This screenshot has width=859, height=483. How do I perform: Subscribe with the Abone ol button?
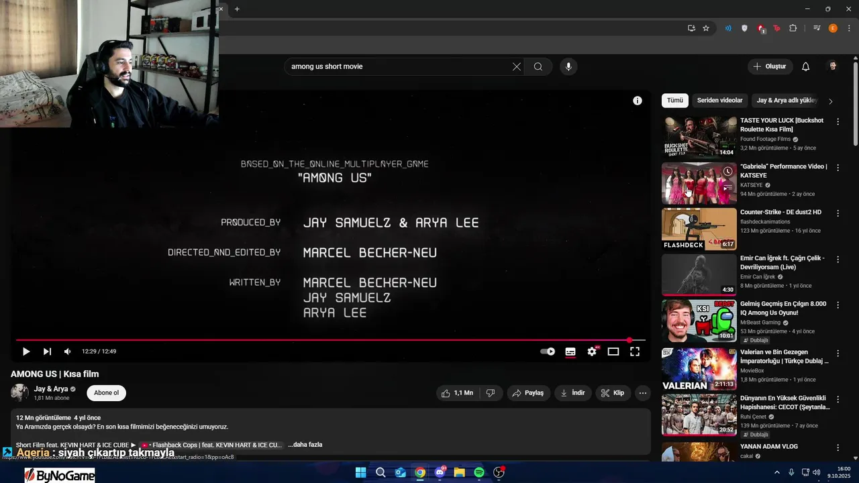click(x=106, y=393)
